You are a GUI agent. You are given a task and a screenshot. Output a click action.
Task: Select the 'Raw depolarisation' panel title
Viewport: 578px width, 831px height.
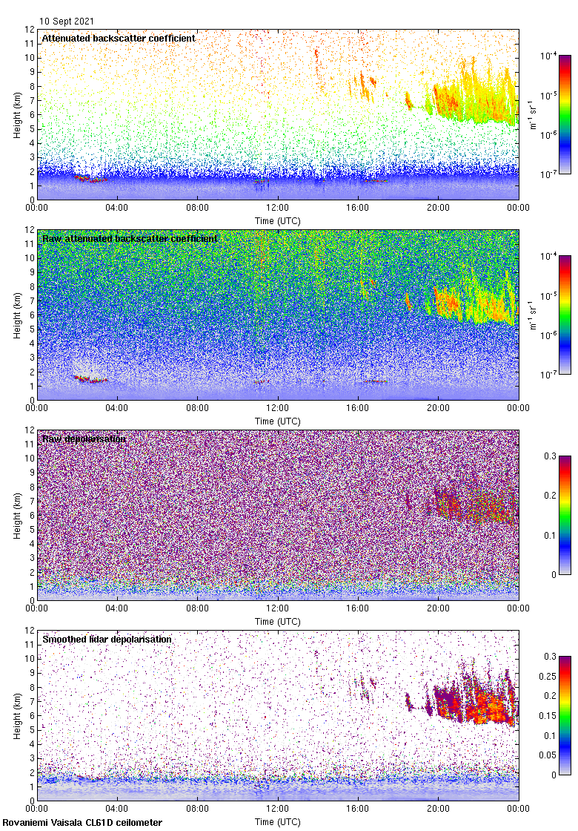click(x=84, y=439)
